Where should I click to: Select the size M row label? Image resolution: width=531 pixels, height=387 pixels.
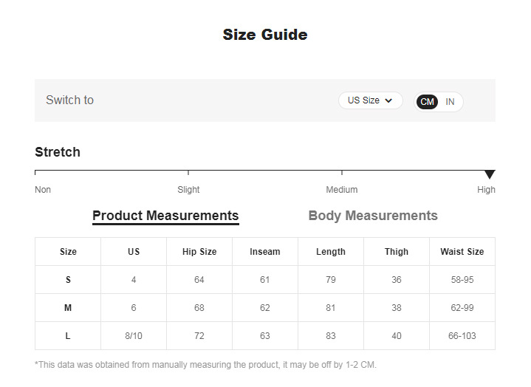click(68, 308)
